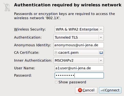Click the Wireless Security label
124x96 pixels.
click(x=30, y=29)
